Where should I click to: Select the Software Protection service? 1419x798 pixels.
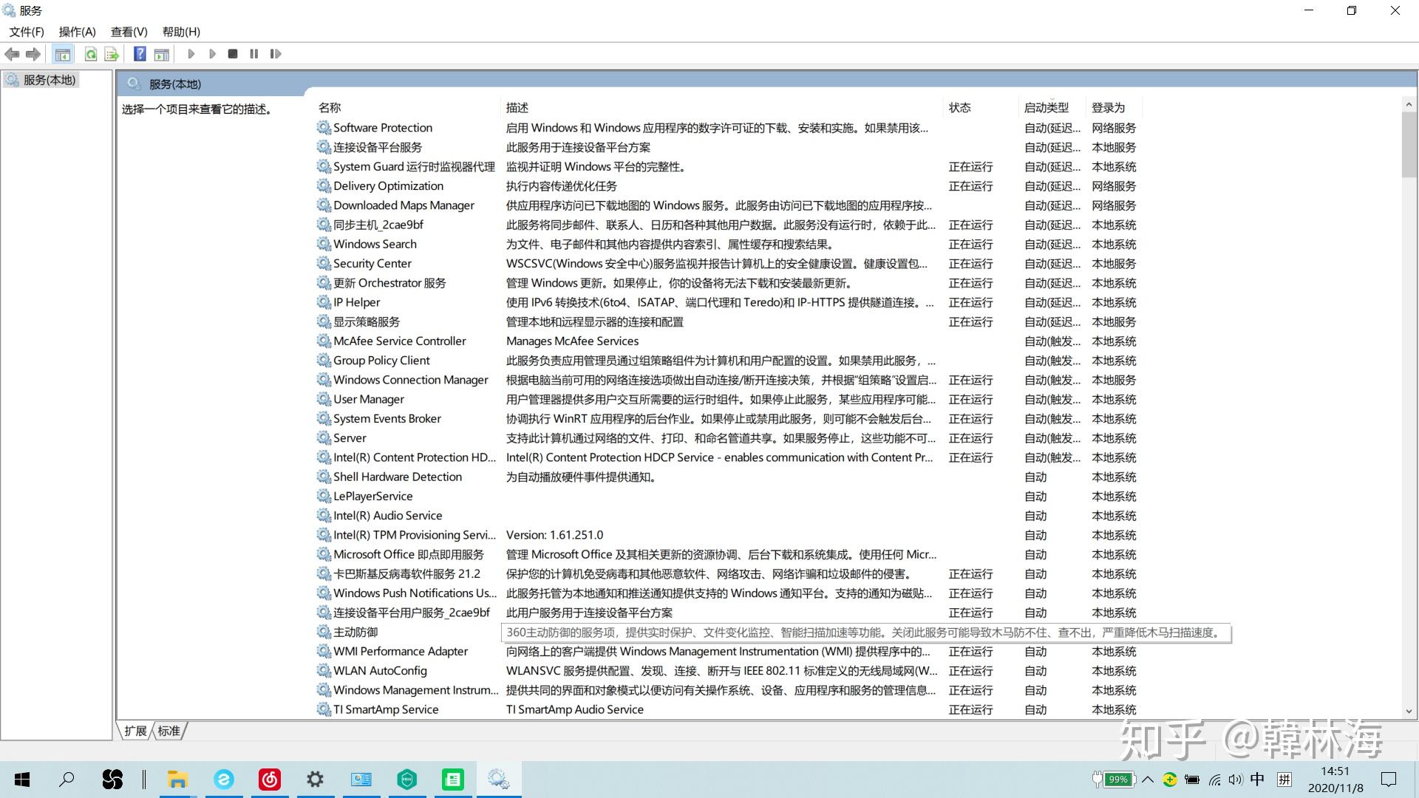(x=383, y=128)
